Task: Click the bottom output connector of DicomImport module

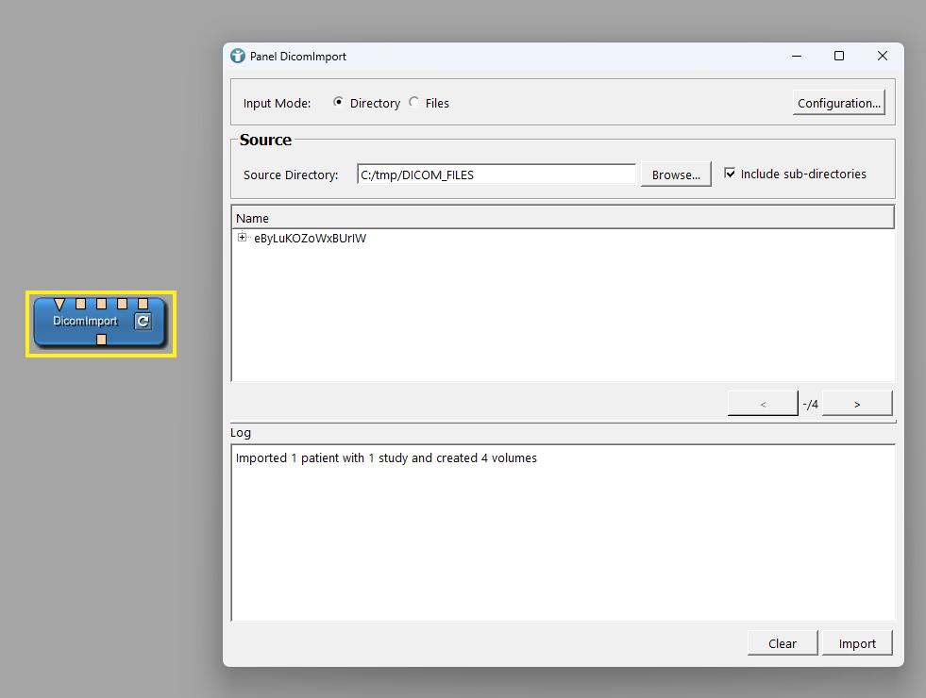Action: point(102,340)
